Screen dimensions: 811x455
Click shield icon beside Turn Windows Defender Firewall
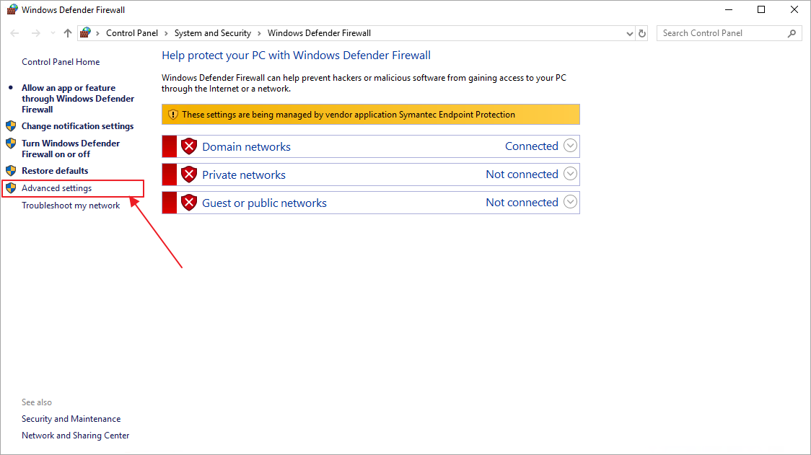coord(11,143)
